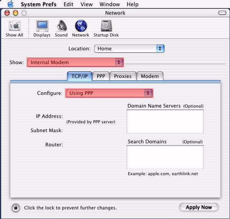230x219 pixels.
Task: Select the TCP/IP tab
Action: coord(79,76)
